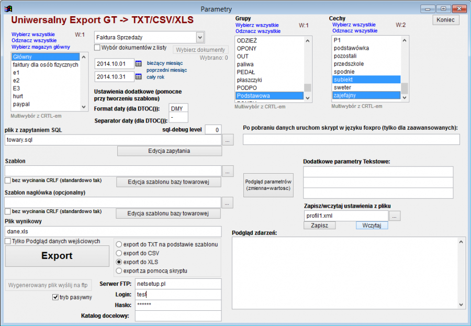Click the SQL file field containing towary.sql
471x326 pixels.
[113, 140]
